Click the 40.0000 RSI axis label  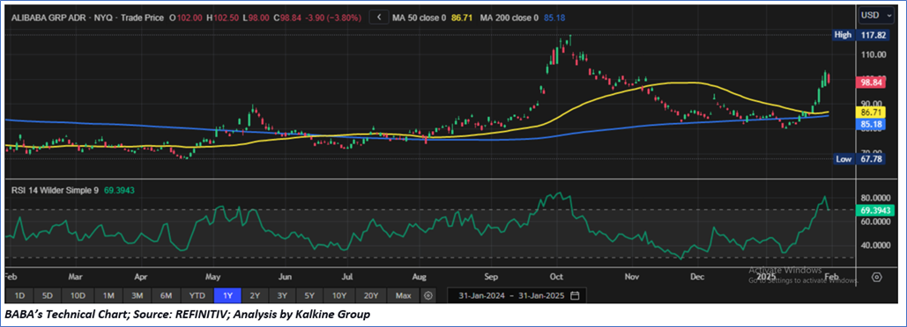click(876, 245)
